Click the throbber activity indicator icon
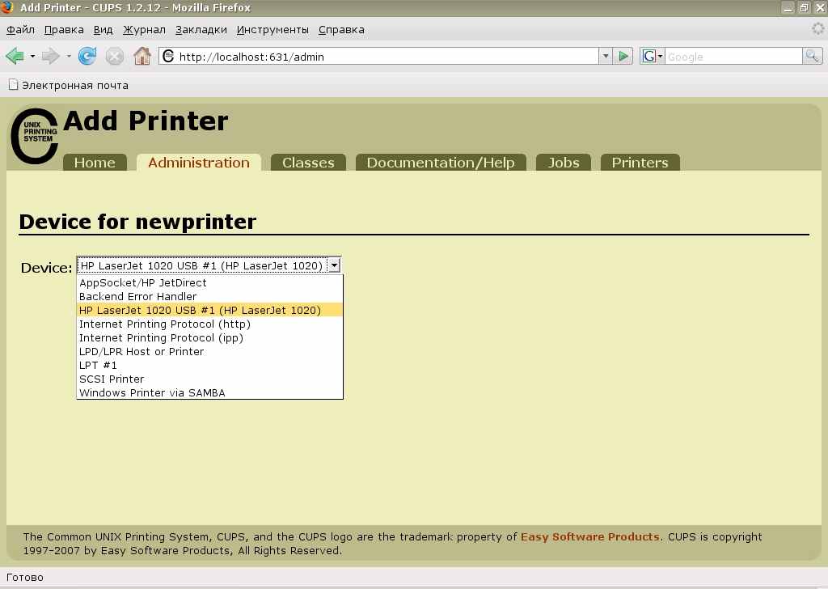Viewport: 828px width, 589px height. point(818,28)
